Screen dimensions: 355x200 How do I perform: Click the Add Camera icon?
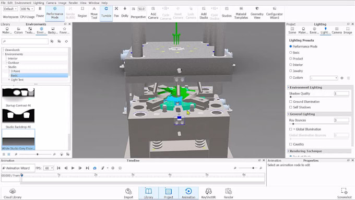point(153,8)
